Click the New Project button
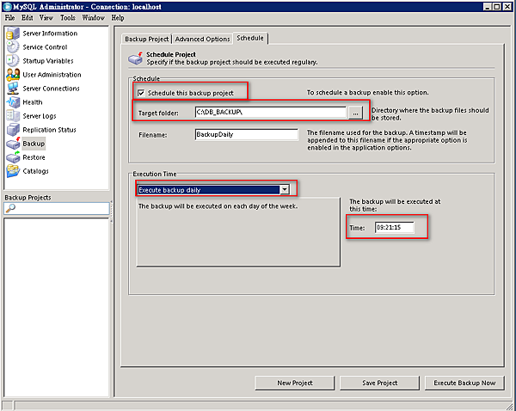The width and height of the screenshot is (516, 411). 294,383
